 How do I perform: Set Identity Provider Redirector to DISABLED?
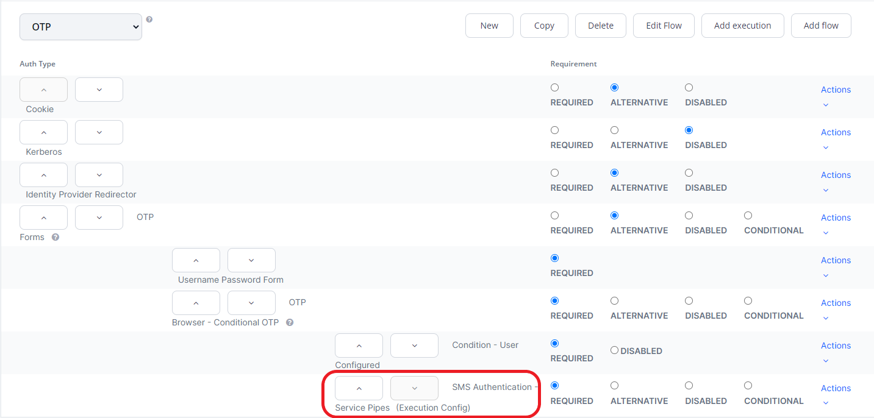(x=689, y=173)
